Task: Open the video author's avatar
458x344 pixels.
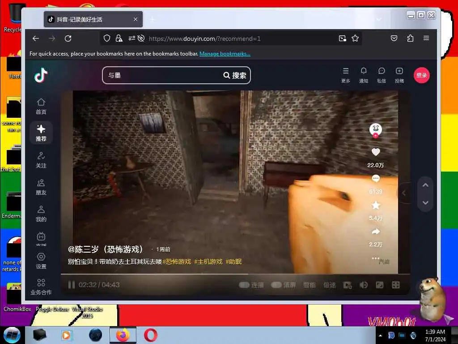Action: [376, 129]
